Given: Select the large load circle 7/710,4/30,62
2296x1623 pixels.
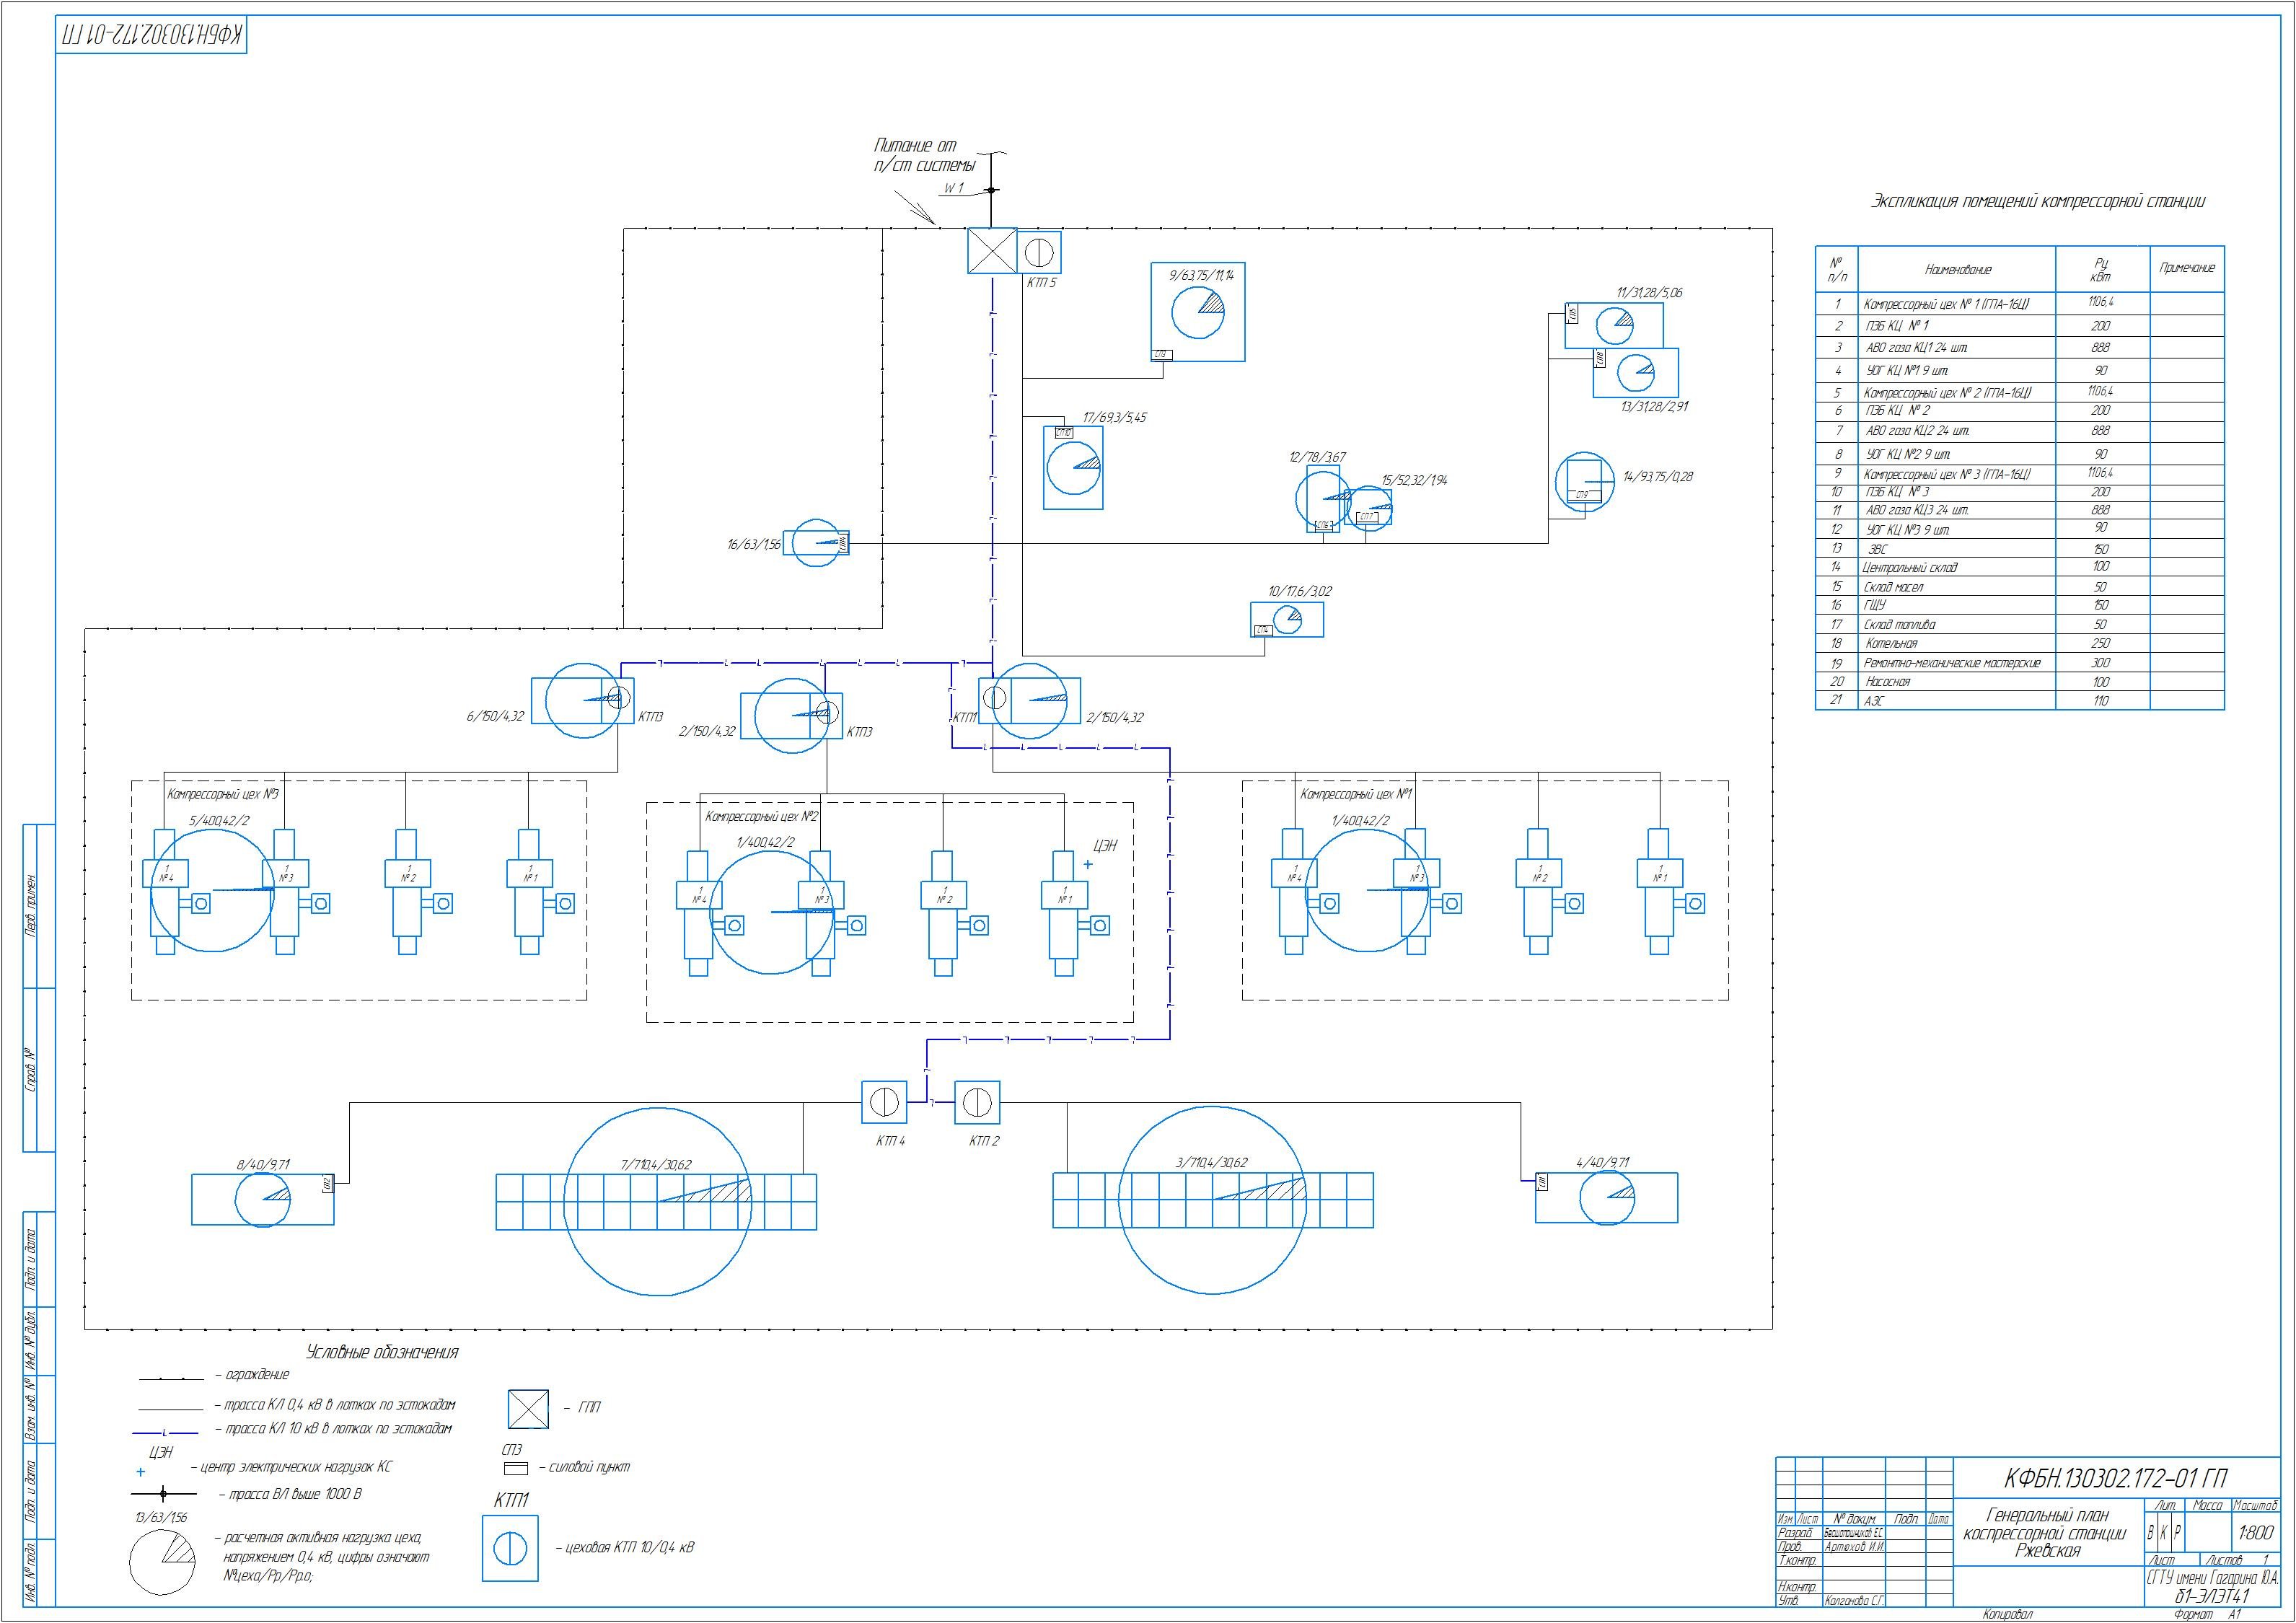Looking at the screenshot, I should (657, 1201).
